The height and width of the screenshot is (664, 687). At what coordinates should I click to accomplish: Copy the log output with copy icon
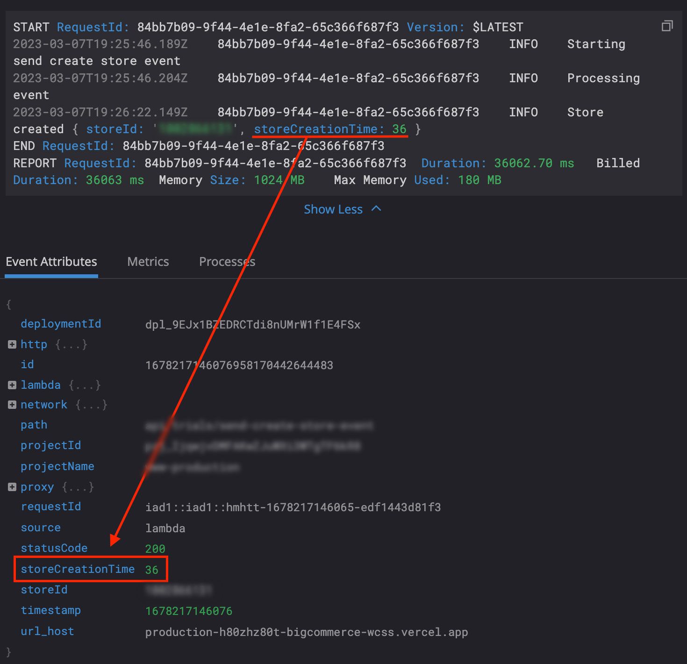pyautogui.click(x=667, y=26)
